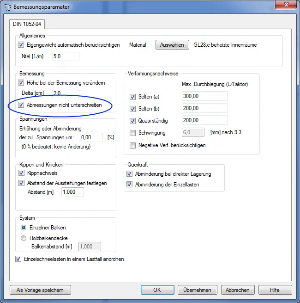This screenshot has height=303, width=300.
Task: Toggle Abminderung bei direkter Lagerung
Action: [x=129, y=174]
